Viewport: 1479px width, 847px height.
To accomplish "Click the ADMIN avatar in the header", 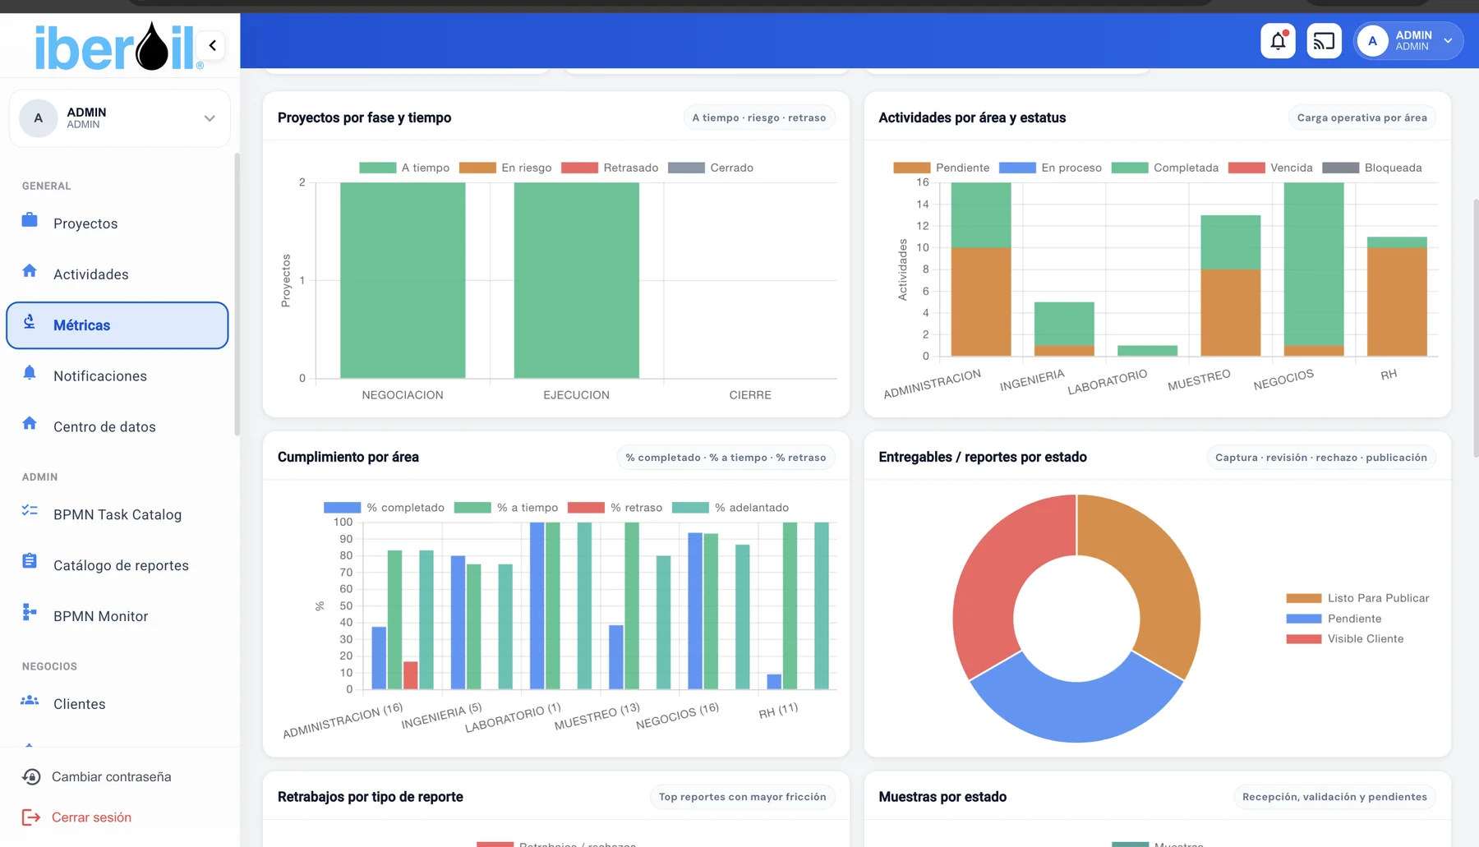I will 1372,41.
